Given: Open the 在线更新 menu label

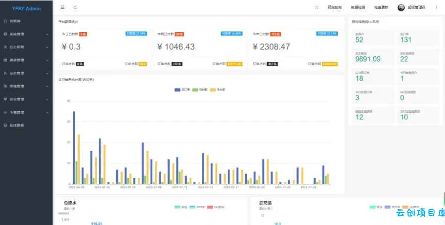Looking at the screenshot, I should click(x=17, y=126).
